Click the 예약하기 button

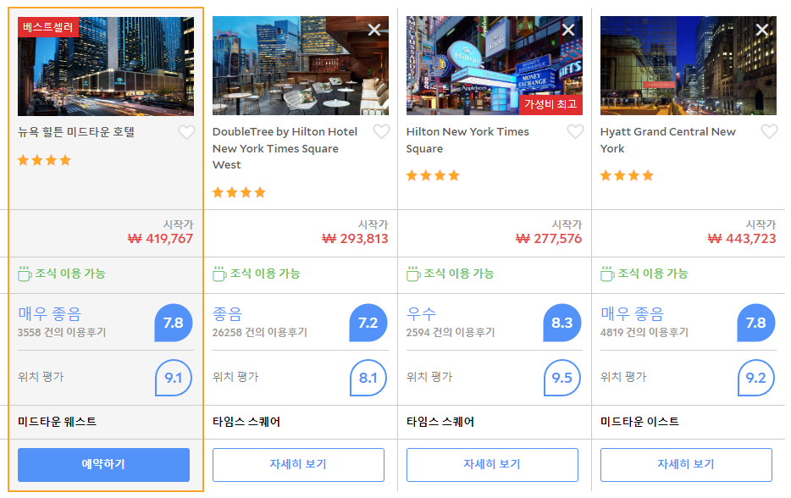[103, 465]
